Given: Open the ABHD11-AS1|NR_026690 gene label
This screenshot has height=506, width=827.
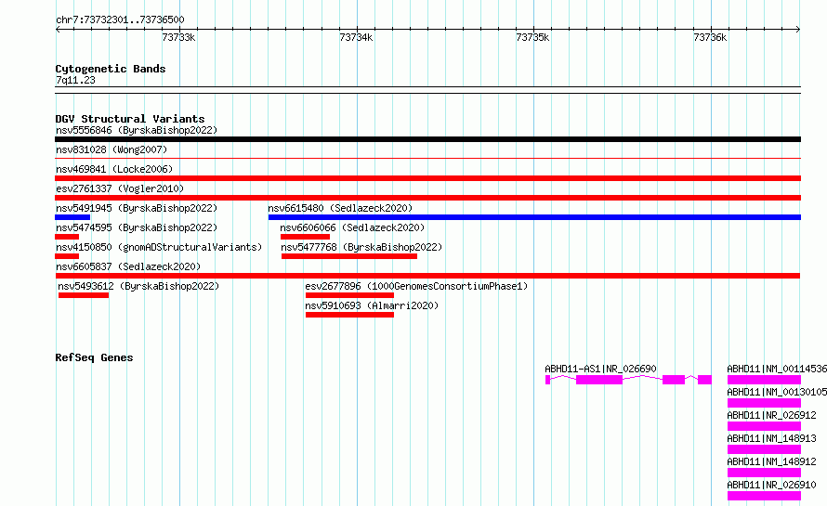Looking at the screenshot, I should pyautogui.click(x=600, y=369).
